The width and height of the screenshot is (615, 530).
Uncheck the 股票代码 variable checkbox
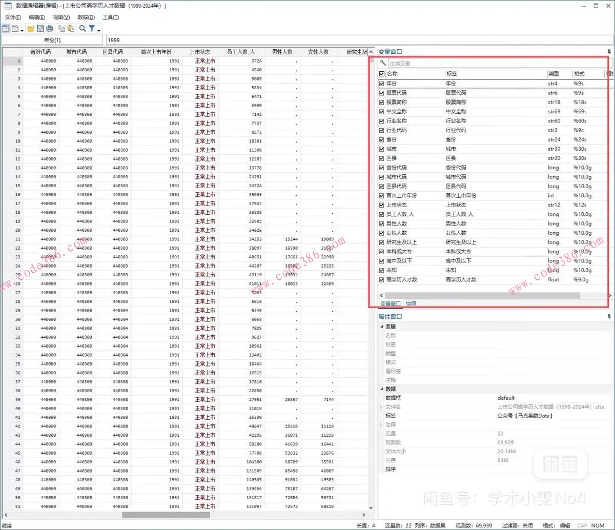pos(381,93)
